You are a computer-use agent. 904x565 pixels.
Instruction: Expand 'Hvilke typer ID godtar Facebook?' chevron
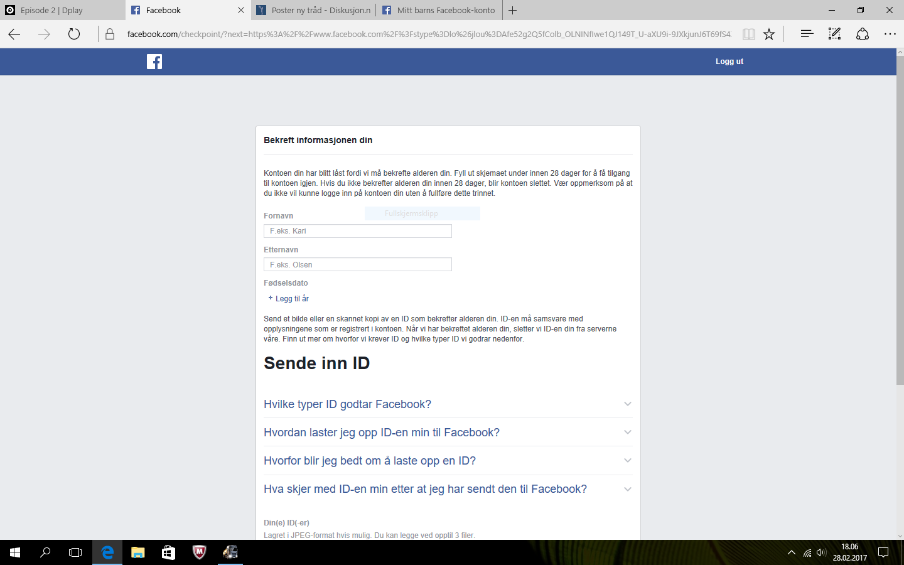[628, 404]
